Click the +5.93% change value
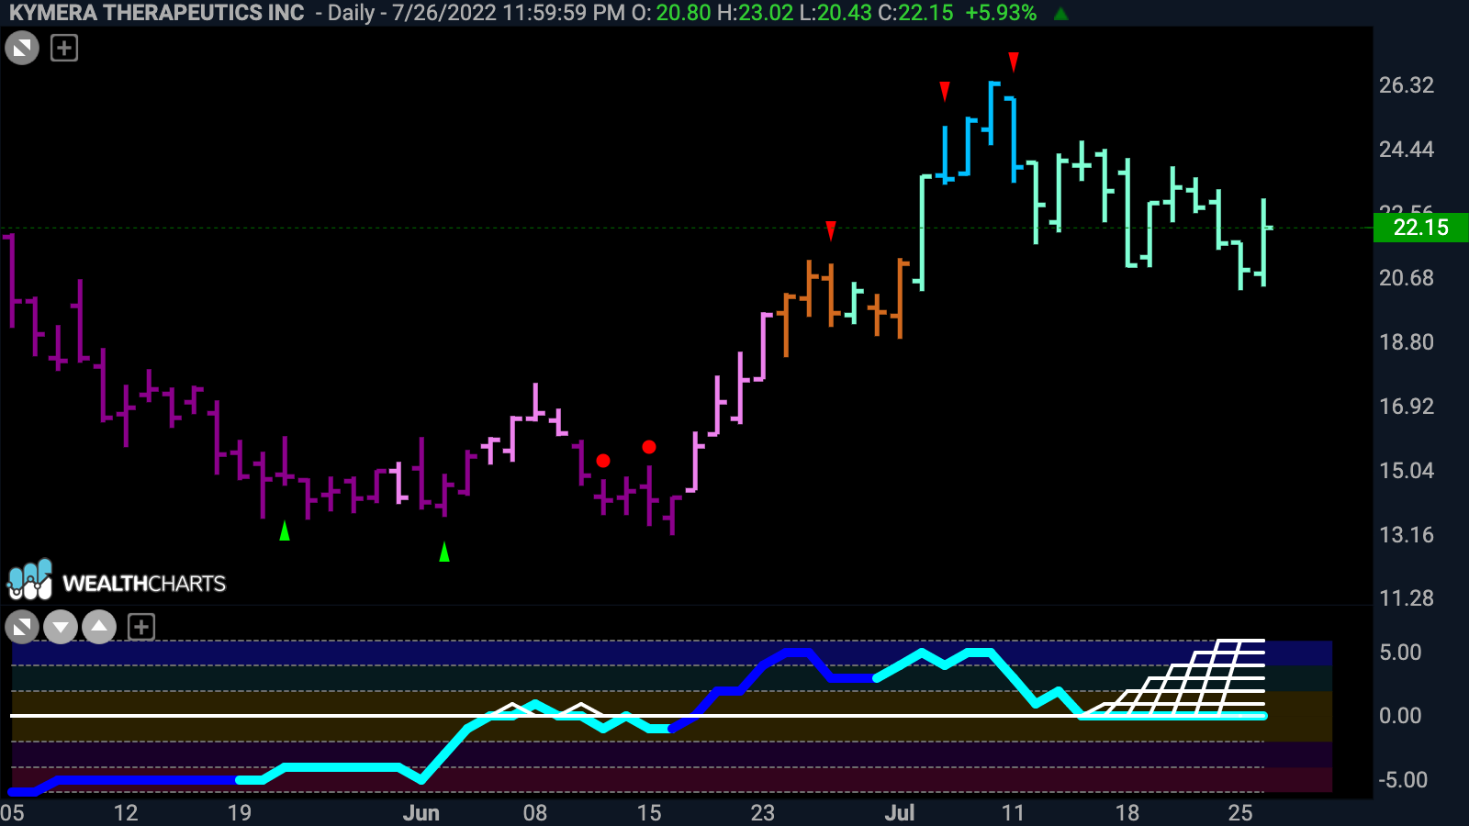The width and height of the screenshot is (1469, 826). pos(1001,13)
